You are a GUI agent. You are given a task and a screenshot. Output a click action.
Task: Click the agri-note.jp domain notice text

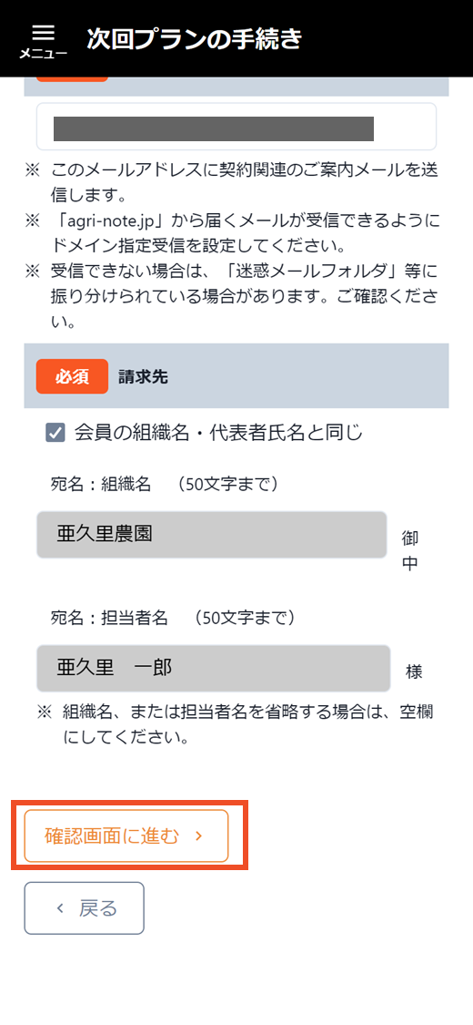246,233
